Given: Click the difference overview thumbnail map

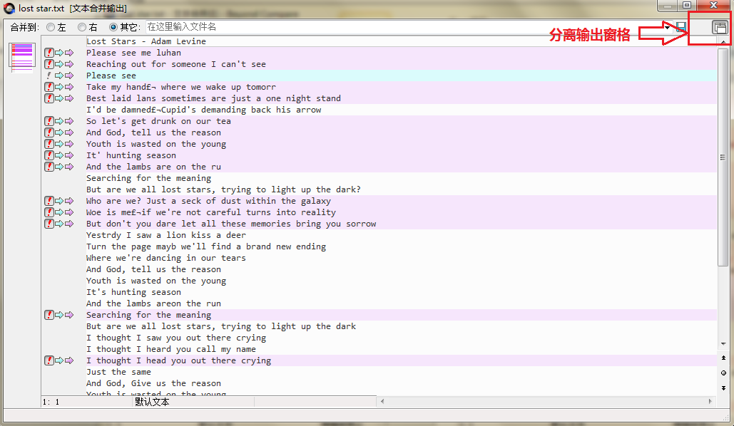Looking at the screenshot, I should (x=22, y=57).
